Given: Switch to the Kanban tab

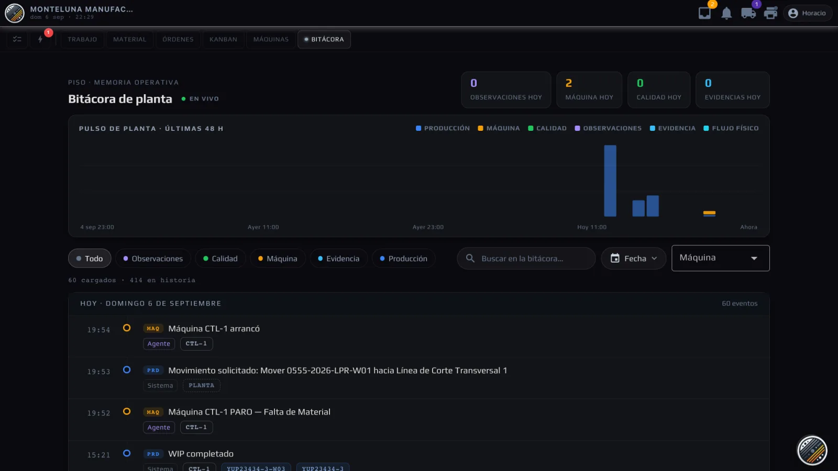Looking at the screenshot, I should pyautogui.click(x=223, y=39).
